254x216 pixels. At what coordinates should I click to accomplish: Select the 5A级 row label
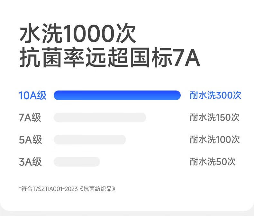coord(30,140)
